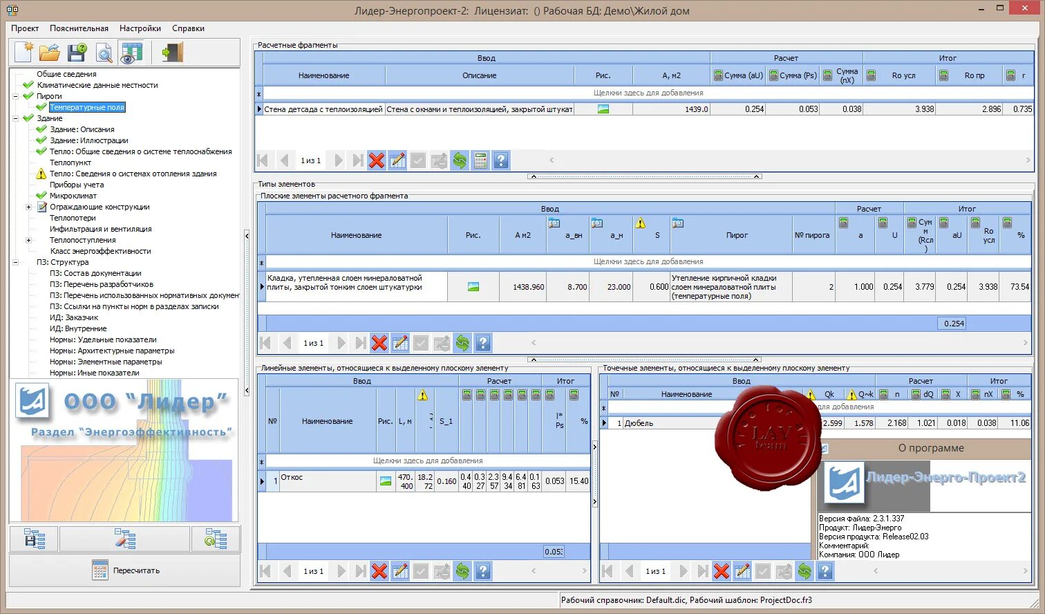
Task: Delete the record in Линейные элементы navigator
Action: [x=379, y=571]
